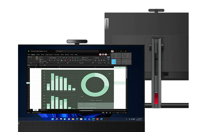Click the Font Color red swatch button

point(65,61)
